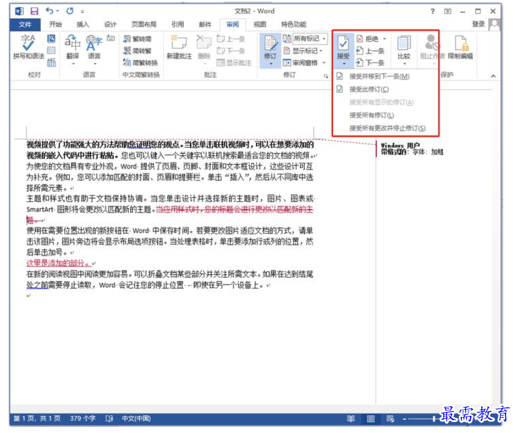Click the Save icon in quick access toolbar

tap(34, 11)
